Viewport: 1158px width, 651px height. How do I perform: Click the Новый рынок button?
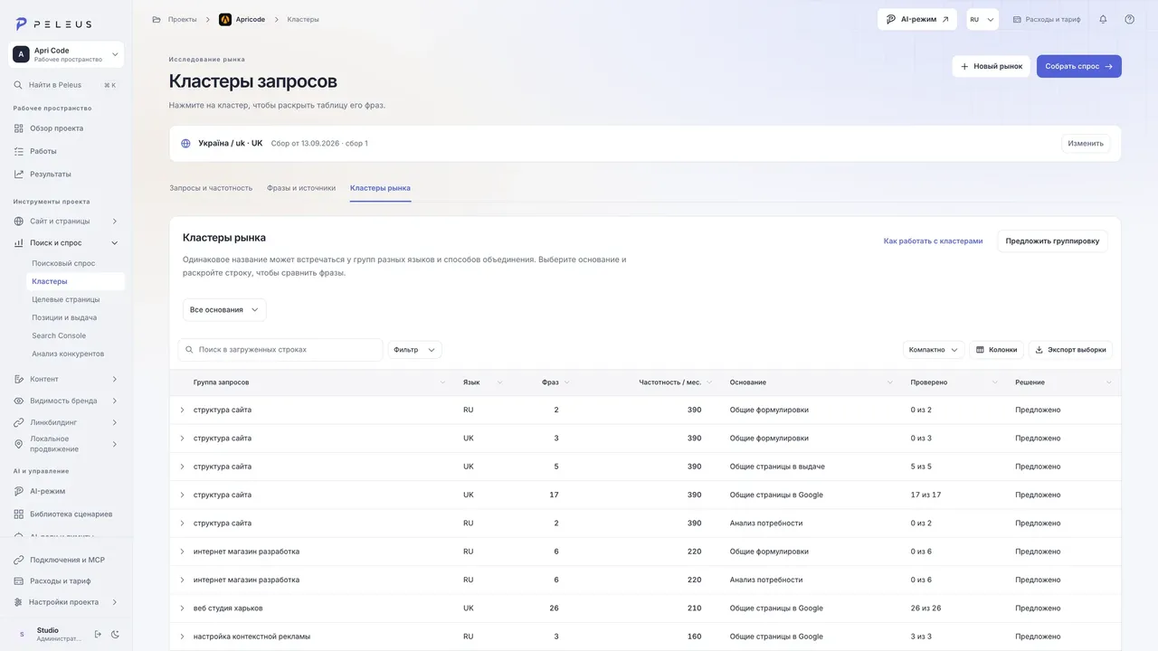(x=991, y=66)
